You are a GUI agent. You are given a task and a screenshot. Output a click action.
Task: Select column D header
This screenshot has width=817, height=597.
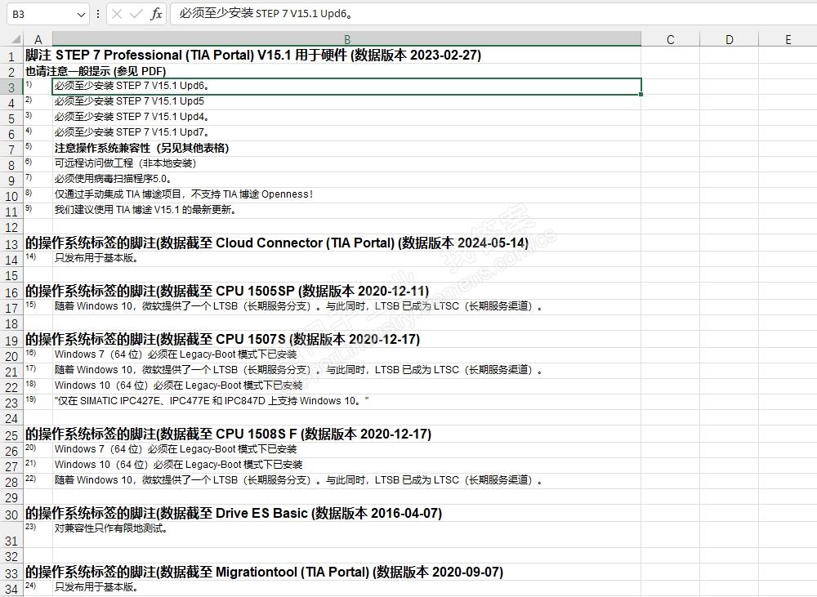(729, 39)
